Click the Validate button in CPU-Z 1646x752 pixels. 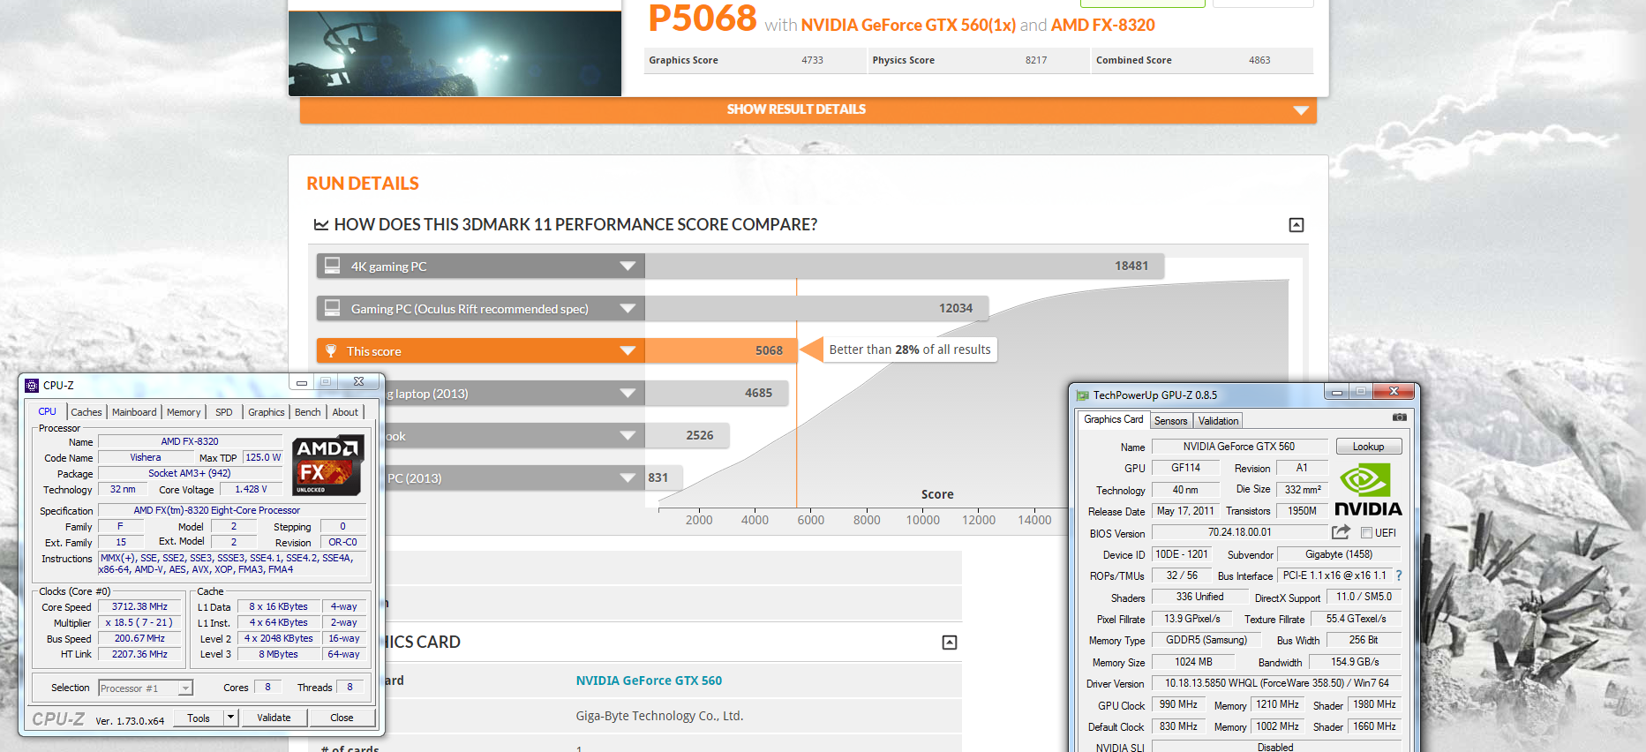[274, 718]
